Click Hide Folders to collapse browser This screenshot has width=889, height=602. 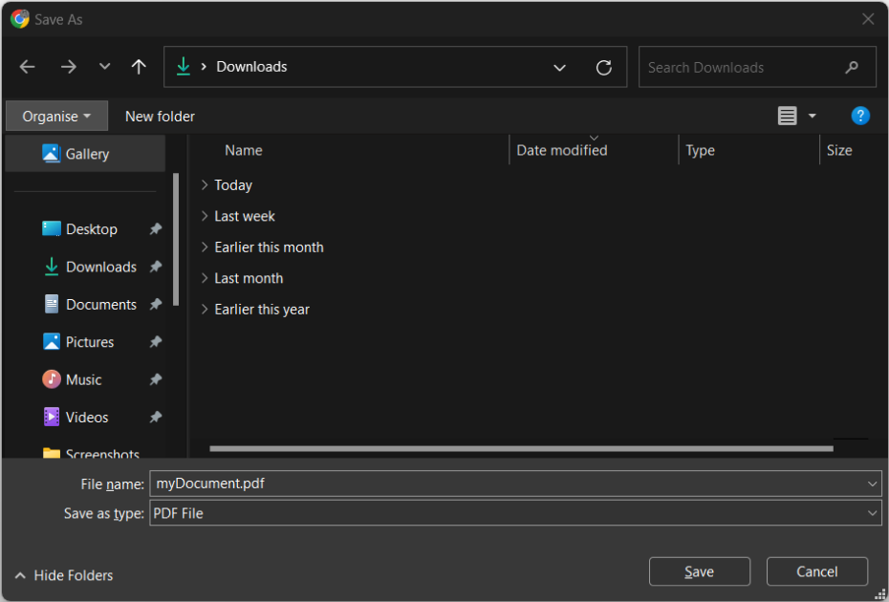63,575
